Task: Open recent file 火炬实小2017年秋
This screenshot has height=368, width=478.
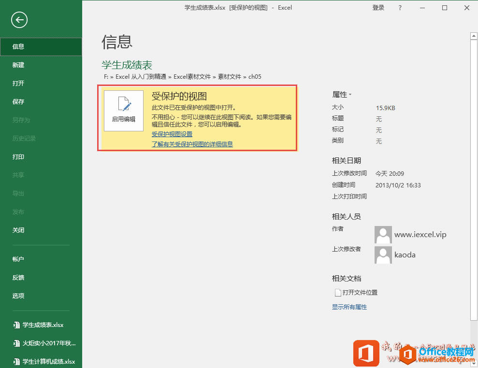Action: (48, 343)
